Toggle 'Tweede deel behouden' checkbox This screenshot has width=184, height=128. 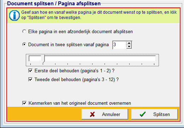[x=30, y=79]
